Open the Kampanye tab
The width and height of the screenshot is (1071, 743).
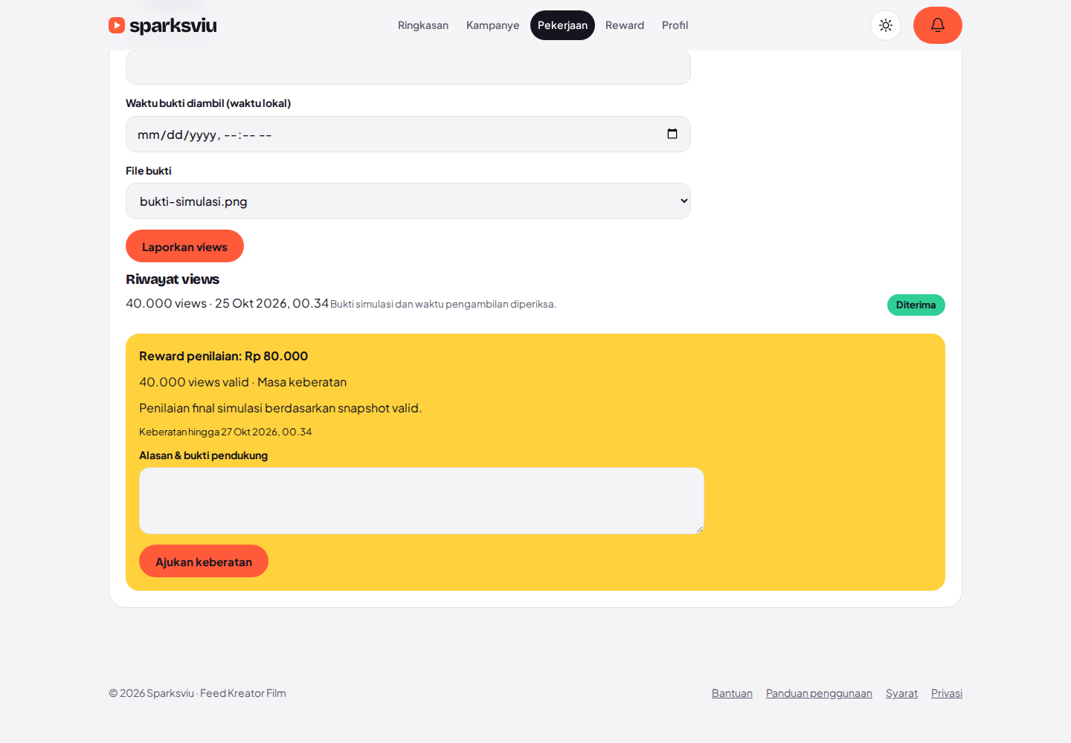point(493,25)
